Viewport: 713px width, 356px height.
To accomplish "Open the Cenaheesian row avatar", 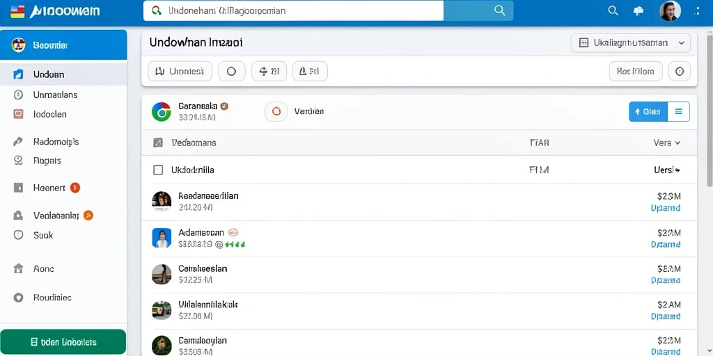I will [x=162, y=274].
